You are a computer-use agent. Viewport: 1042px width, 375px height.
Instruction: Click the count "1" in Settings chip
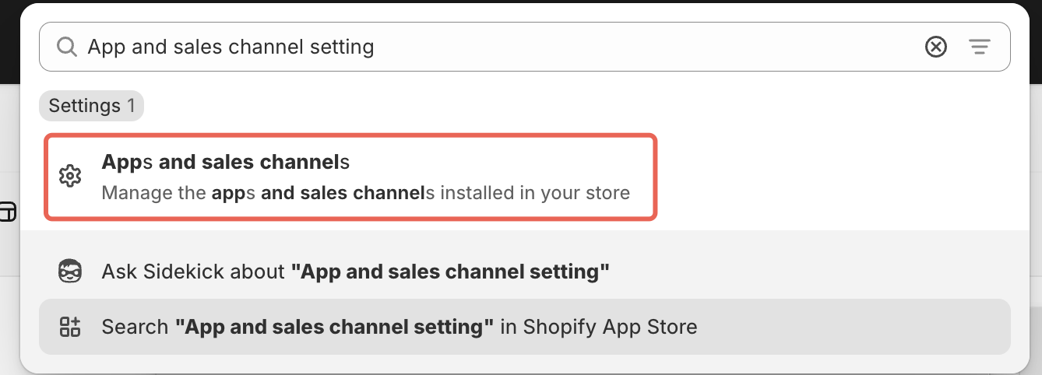pyautogui.click(x=132, y=106)
